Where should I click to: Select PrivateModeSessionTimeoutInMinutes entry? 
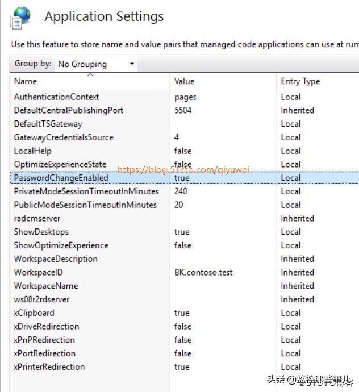[185, 191]
